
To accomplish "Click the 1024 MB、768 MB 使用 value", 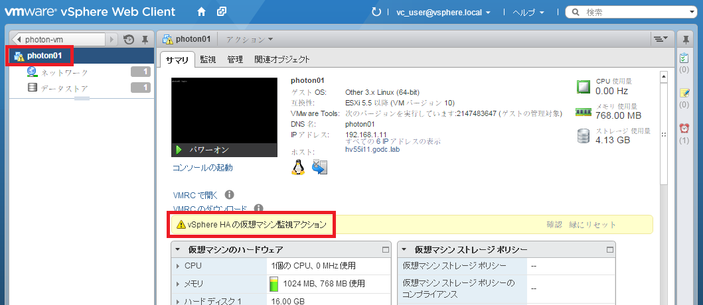I will click(x=324, y=284).
